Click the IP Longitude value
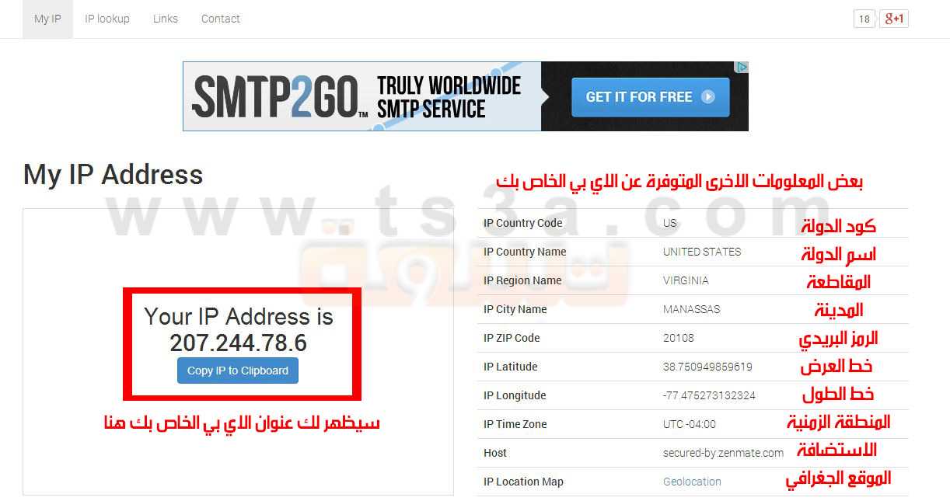950x501 pixels. [x=709, y=395]
